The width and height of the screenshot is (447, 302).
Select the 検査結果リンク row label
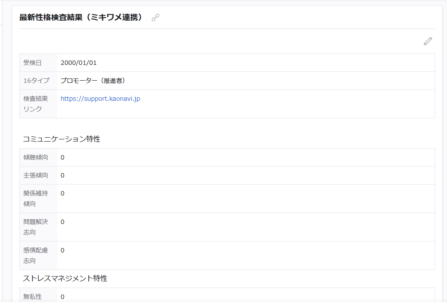pyautogui.click(x=36, y=104)
